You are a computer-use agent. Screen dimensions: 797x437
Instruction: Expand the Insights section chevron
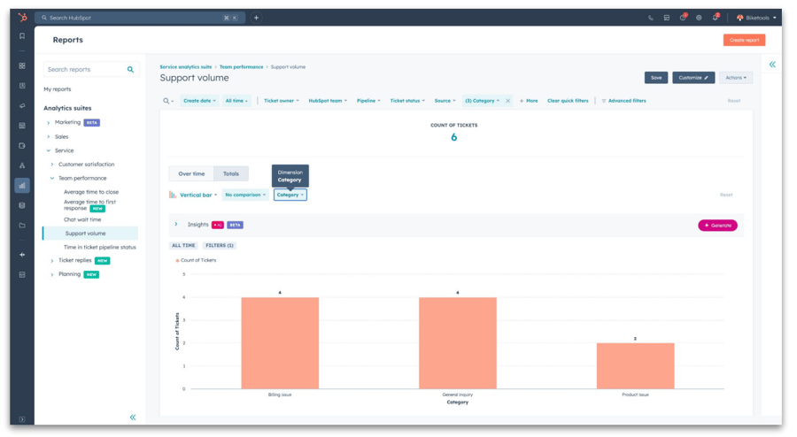(x=176, y=225)
